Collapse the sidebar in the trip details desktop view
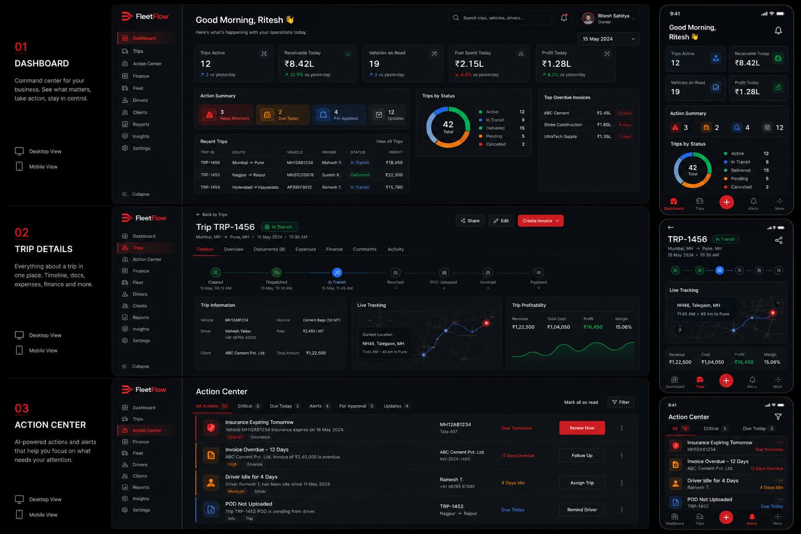Screen dimensions: 801x534 click(136, 366)
